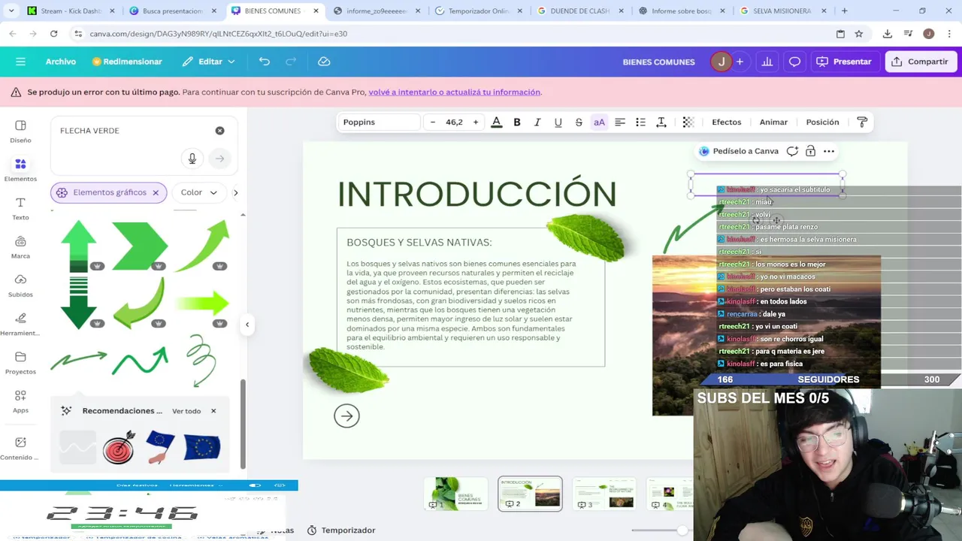Increase font size with plus button
Viewport: 962px width, 541px height.
coord(476,122)
